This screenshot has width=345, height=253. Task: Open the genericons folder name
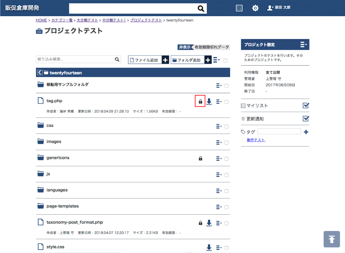click(58, 158)
